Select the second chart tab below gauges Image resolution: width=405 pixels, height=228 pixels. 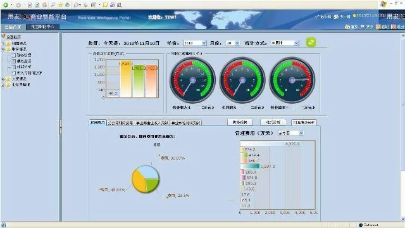click(x=120, y=123)
